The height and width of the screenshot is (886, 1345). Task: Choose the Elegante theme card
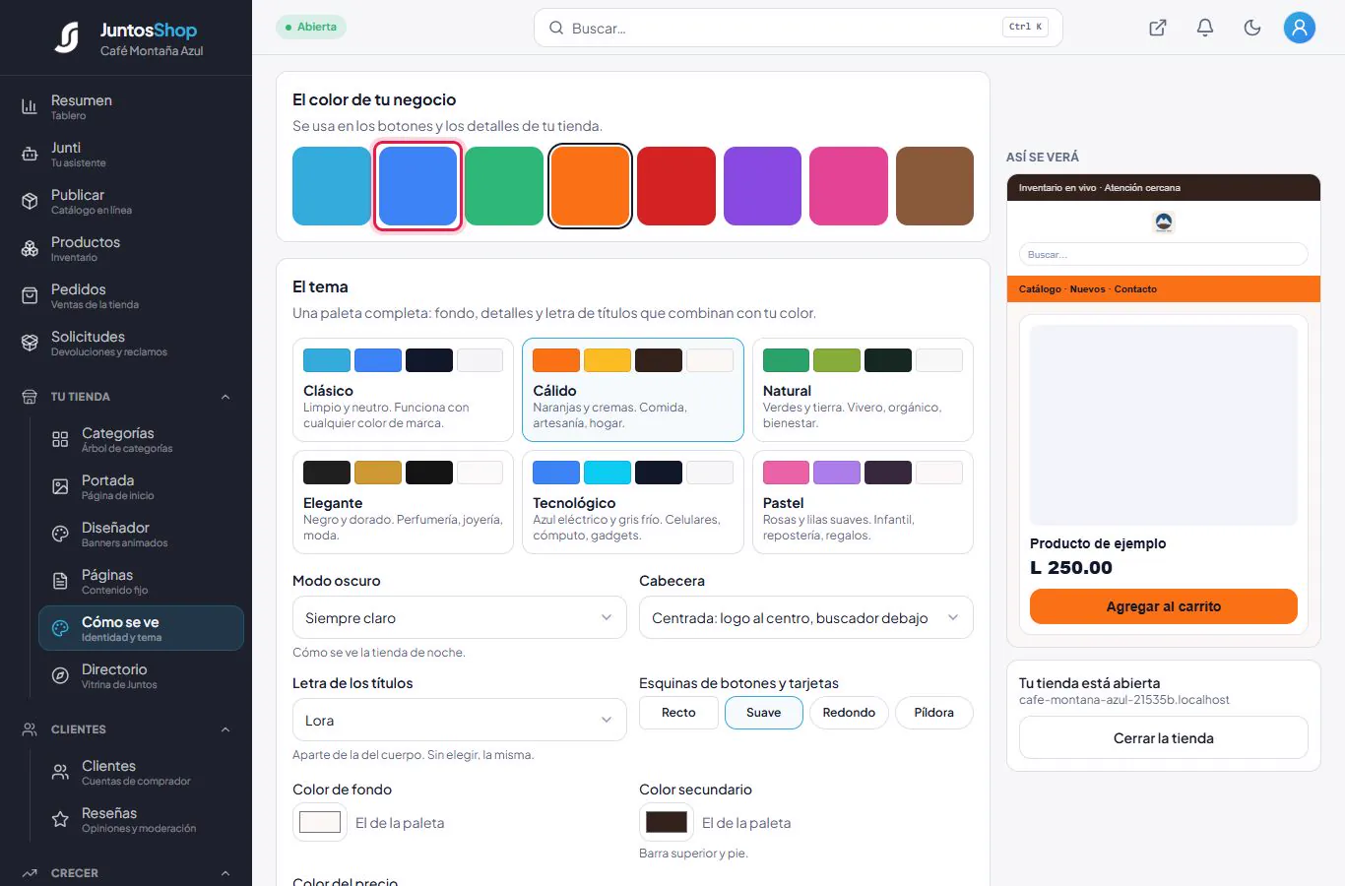tap(403, 502)
